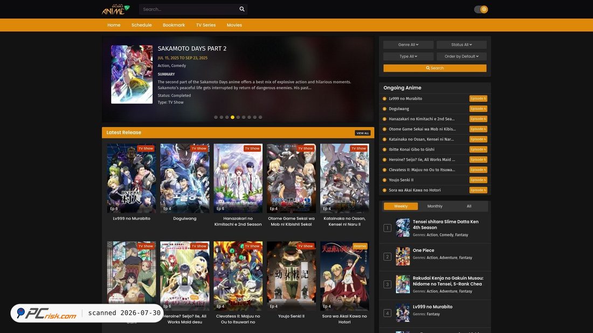Image resolution: width=593 pixels, height=333 pixels.
Task: Select the fifth carousel dot
Action: pos(238,117)
